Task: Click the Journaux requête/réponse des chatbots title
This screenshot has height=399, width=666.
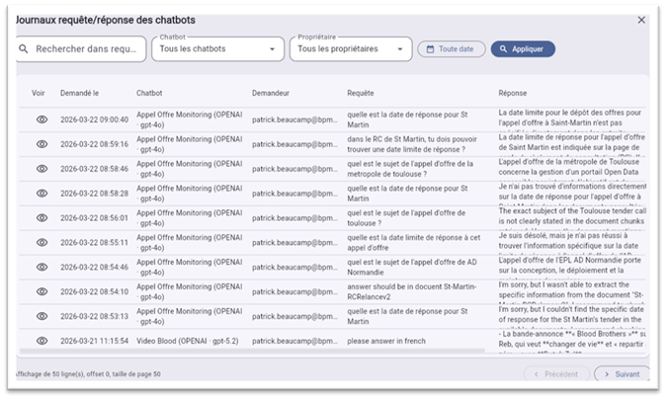Action: [106, 20]
